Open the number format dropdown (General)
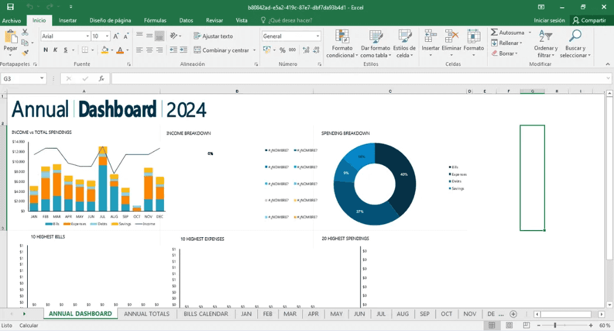 317,36
